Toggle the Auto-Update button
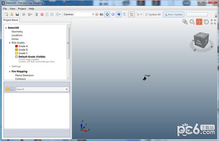Viewport: 219px width, 141px height. coord(174,14)
